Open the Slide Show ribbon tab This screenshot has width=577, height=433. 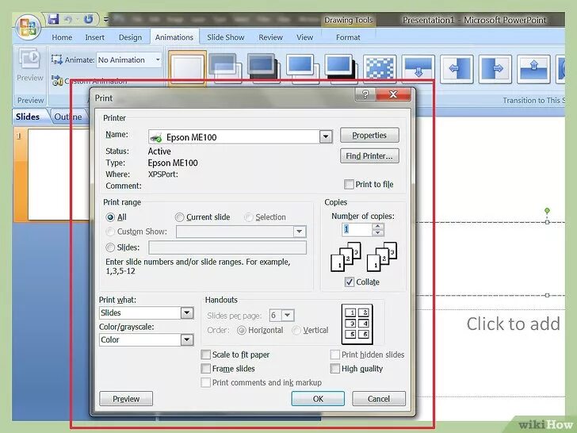click(x=225, y=37)
